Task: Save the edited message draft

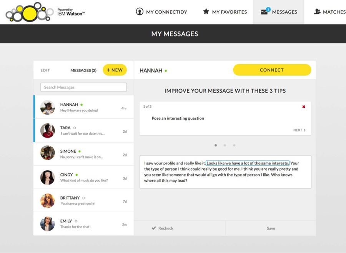Action: [x=271, y=228]
